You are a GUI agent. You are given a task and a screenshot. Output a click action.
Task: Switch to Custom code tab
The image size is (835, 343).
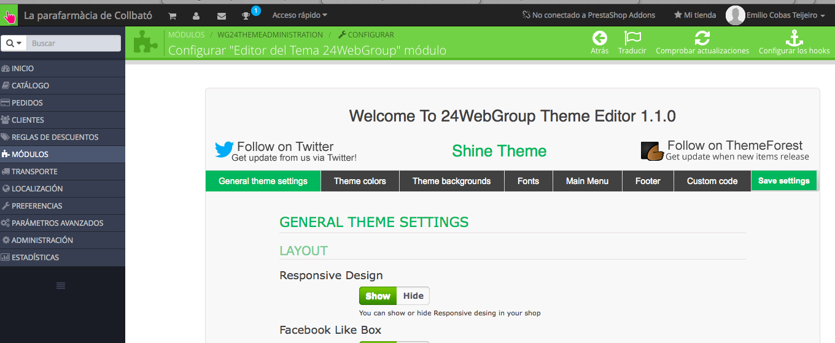(712, 181)
